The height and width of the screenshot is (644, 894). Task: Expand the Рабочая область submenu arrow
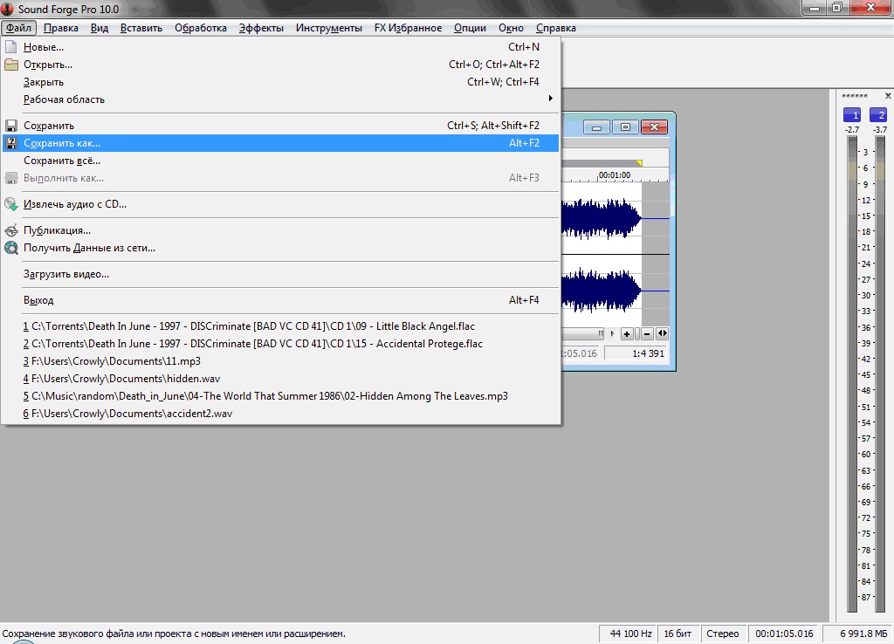[x=550, y=99]
